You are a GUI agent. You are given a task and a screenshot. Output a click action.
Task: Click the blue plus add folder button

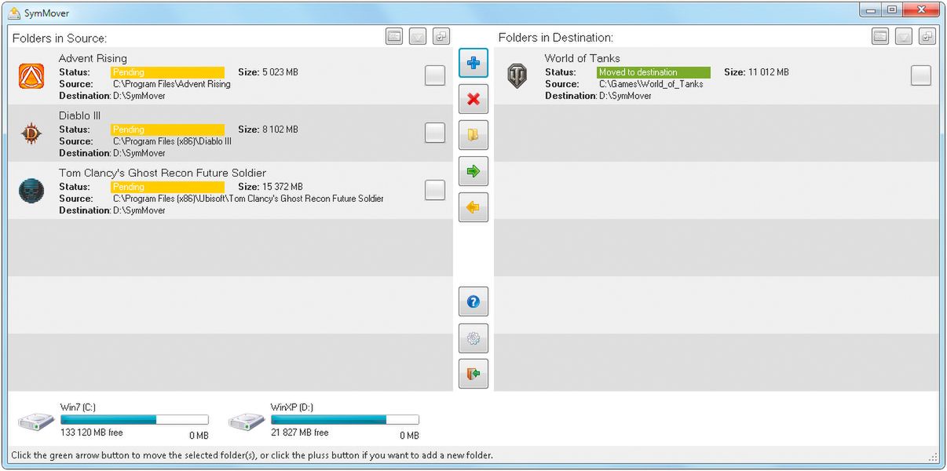pyautogui.click(x=473, y=63)
